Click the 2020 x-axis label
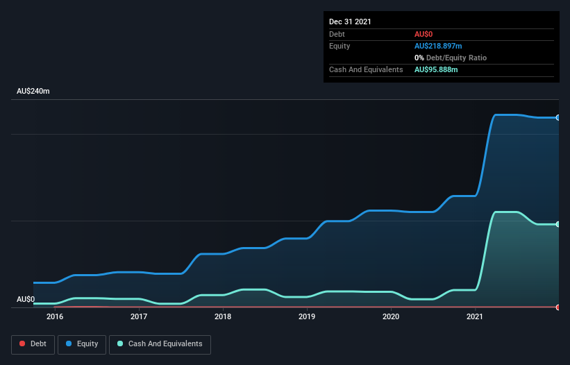 coord(391,316)
